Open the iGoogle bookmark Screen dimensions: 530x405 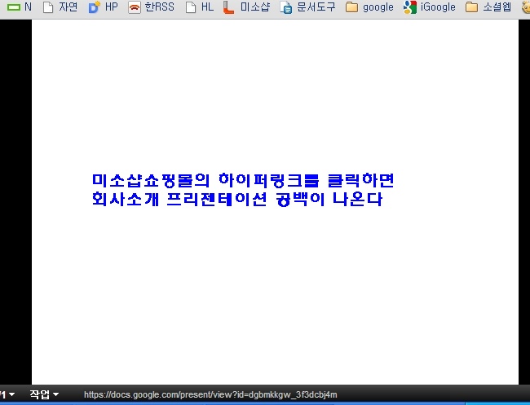click(x=430, y=7)
